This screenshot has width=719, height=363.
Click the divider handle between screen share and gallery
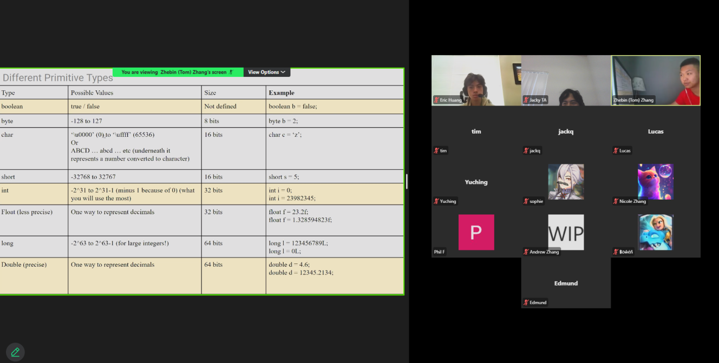[x=407, y=181]
